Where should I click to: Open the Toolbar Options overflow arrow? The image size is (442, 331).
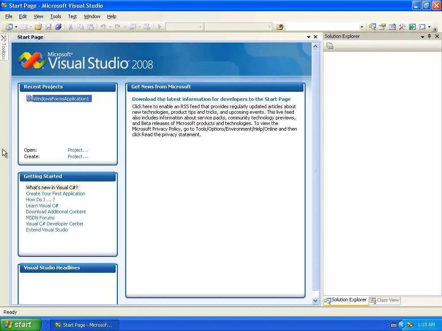point(436,28)
